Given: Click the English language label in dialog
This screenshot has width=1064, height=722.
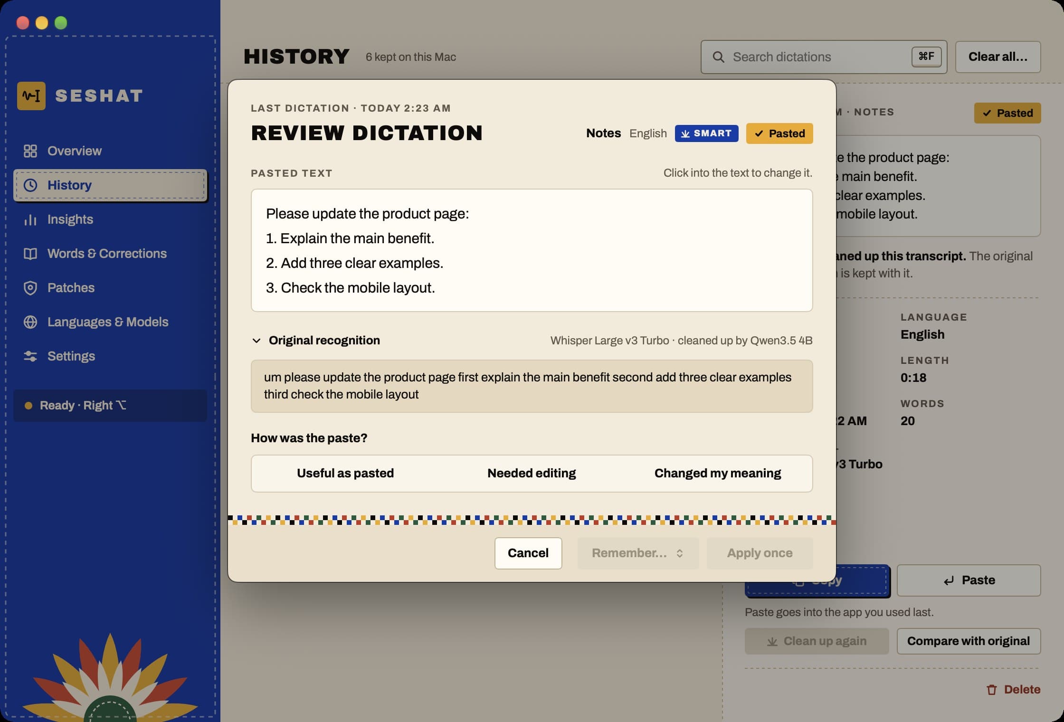Looking at the screenshot, I should point(648,133).
